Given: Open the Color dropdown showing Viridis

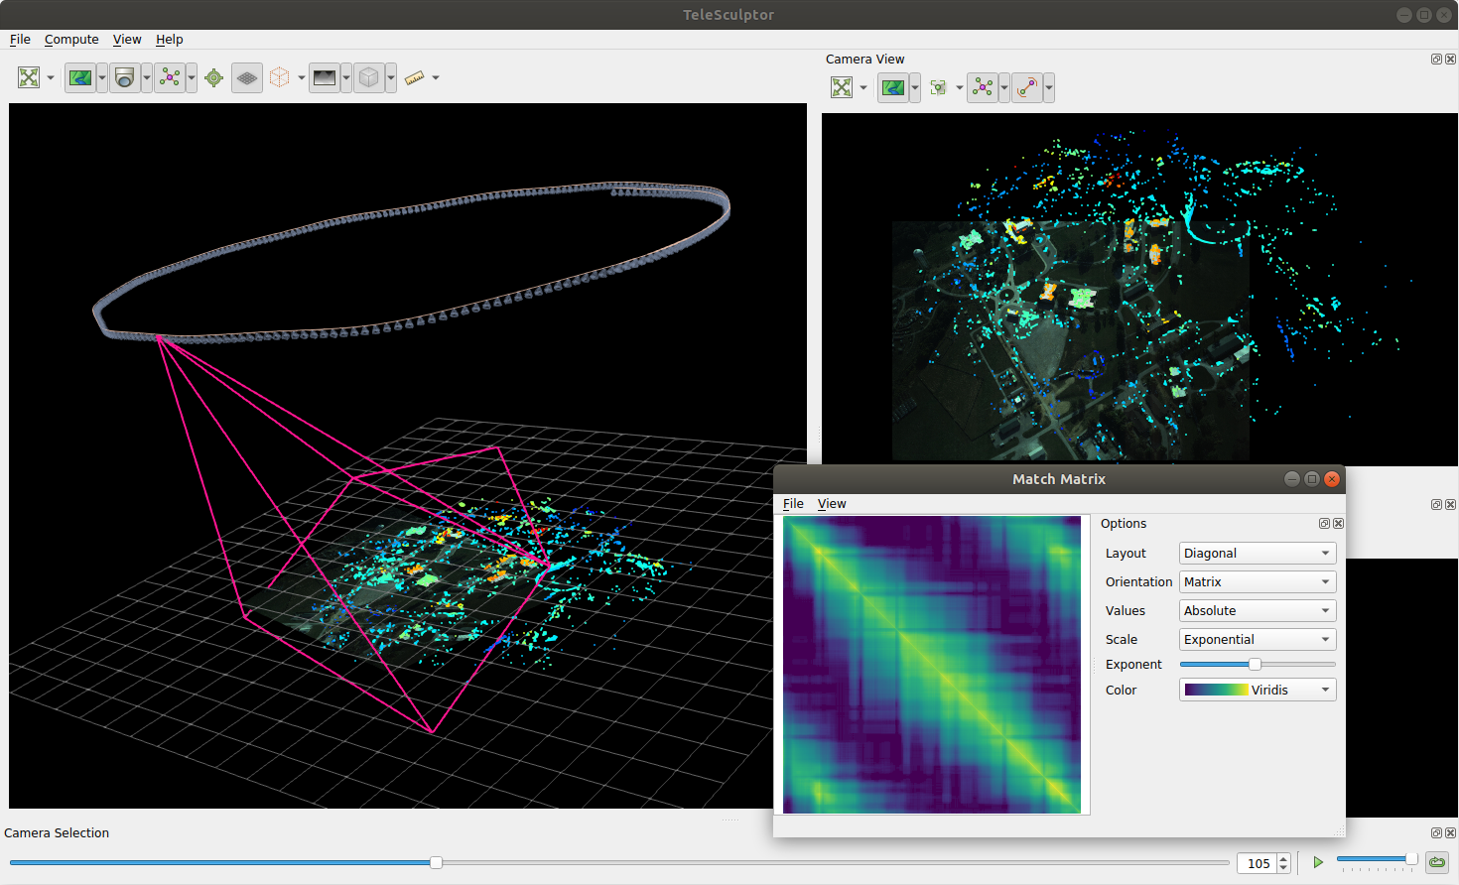Looking at the screenshot, I should point(1258,690).
